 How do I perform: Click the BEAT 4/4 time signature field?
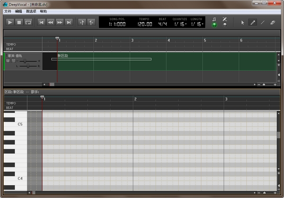click(162, 24)
